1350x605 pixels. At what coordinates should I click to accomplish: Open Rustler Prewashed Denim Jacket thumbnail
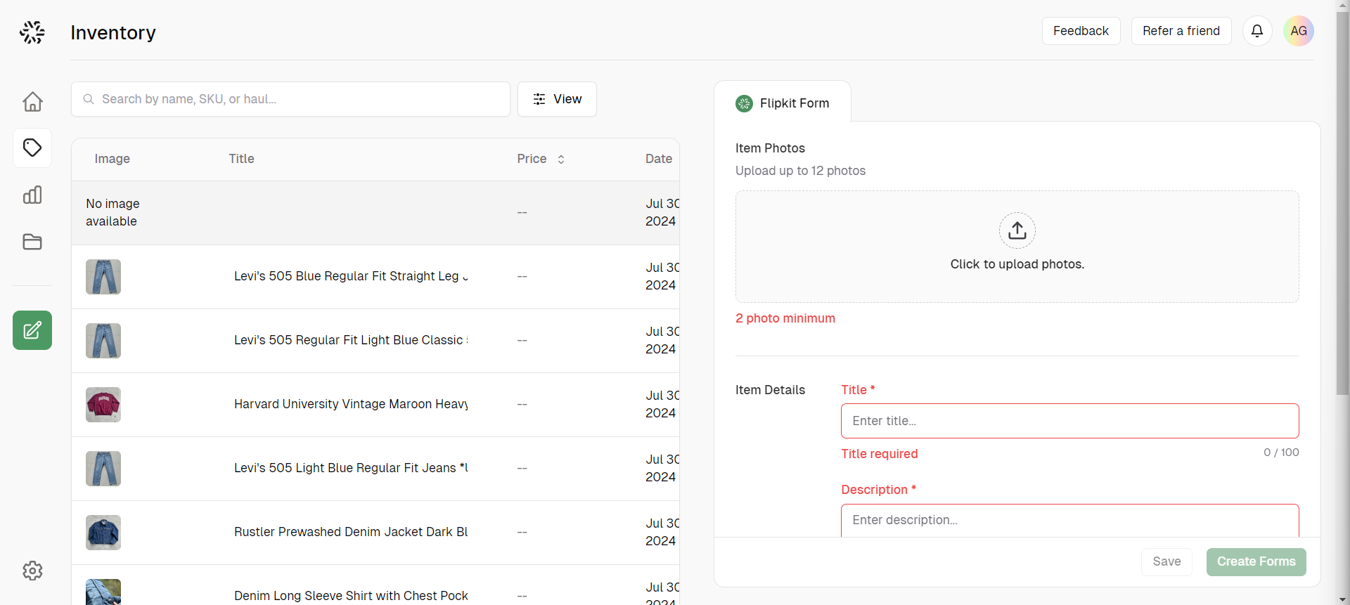click(103, 533)
